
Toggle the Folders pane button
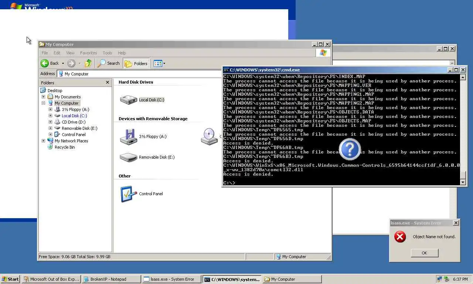(x=136, y=63)
